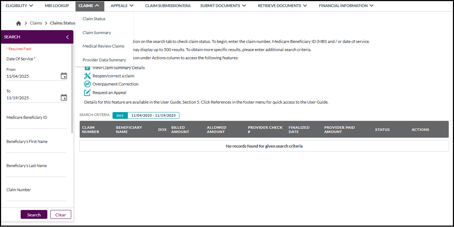Screen dimensions: 454x227
Task: Click the home icon in breadcrumb
Action: point(19,23)
